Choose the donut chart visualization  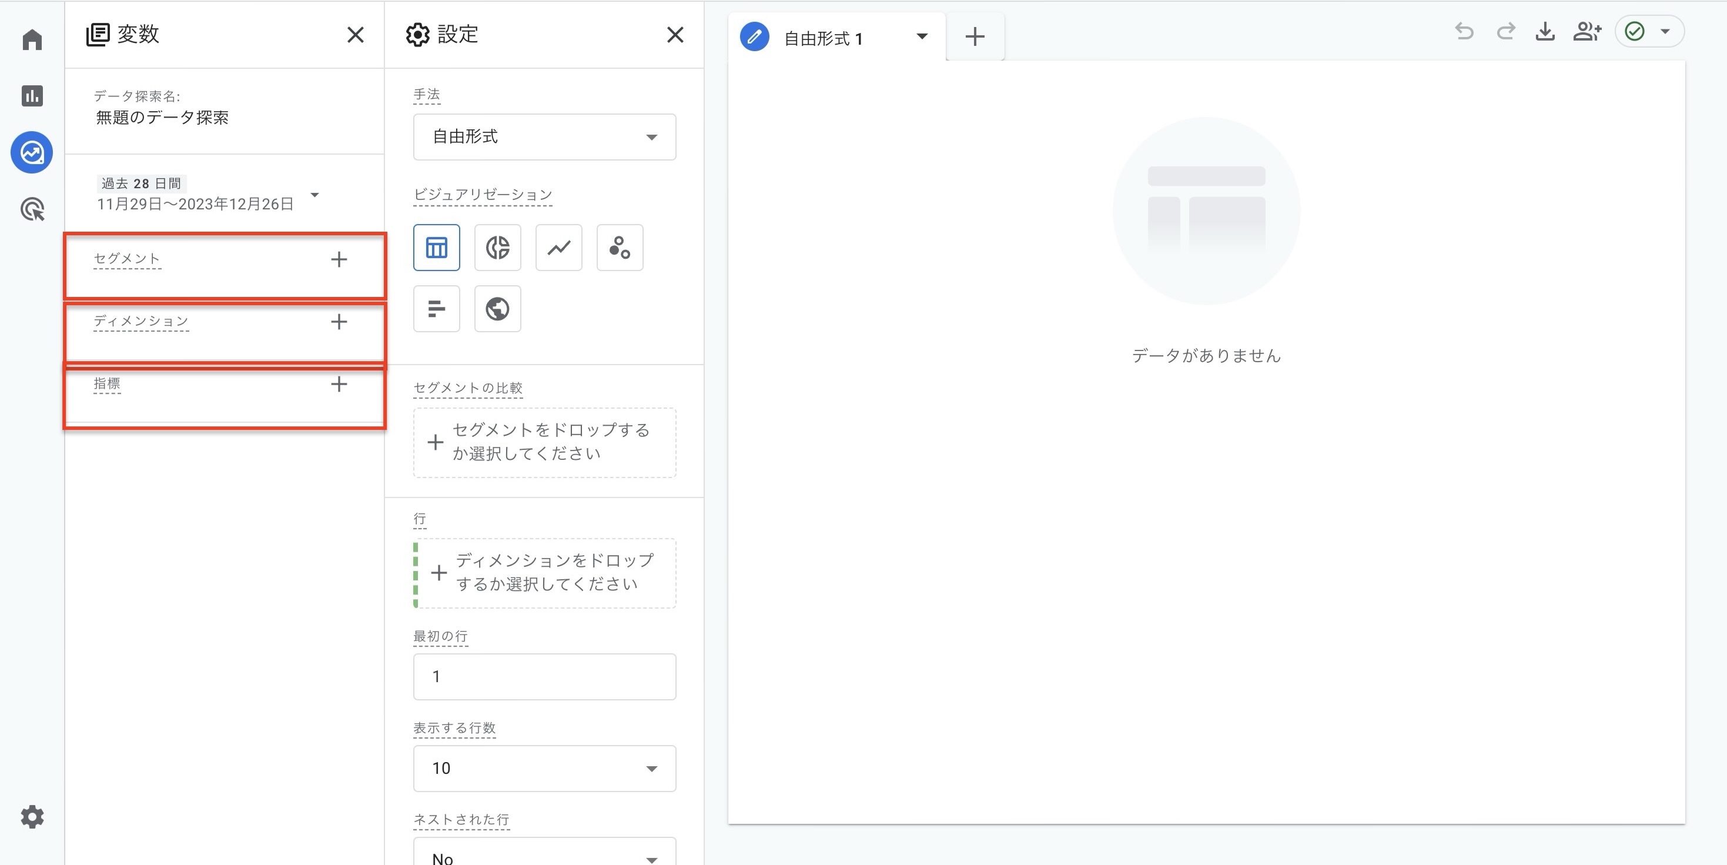point(497,248)
